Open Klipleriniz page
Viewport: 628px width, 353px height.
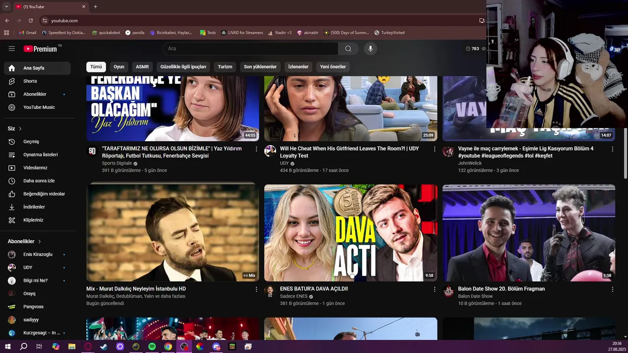37,220
